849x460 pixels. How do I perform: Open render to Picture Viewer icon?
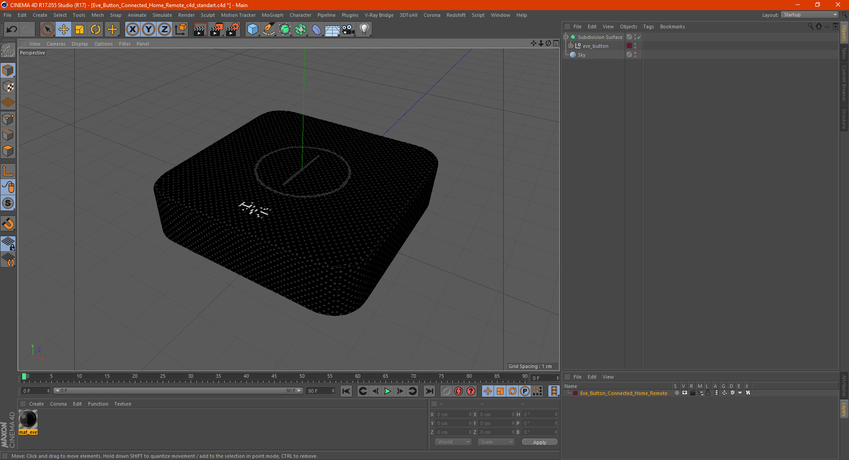pyautogui.click(x=216, y=30)
